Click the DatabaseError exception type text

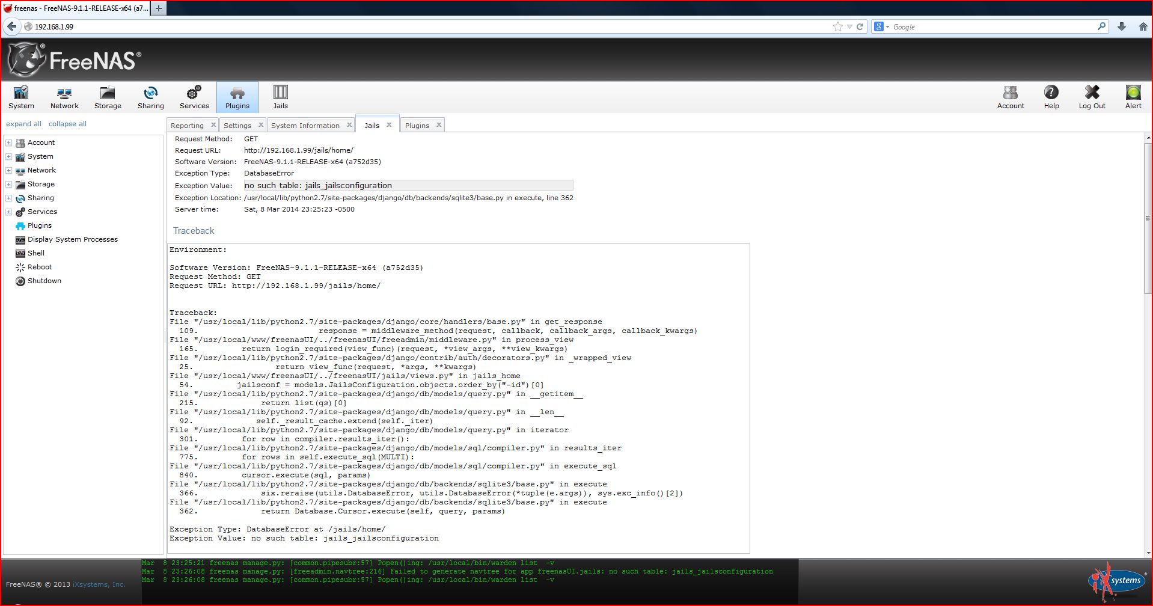coord(269,173)
